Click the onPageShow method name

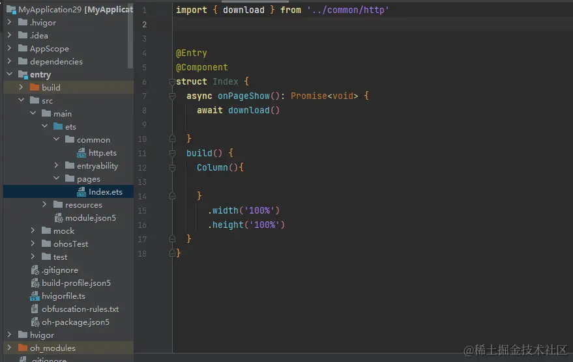(243, 96)
